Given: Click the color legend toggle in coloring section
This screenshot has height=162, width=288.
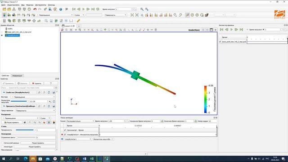Looking at the screenshot, I should click(x=49, y=122).
